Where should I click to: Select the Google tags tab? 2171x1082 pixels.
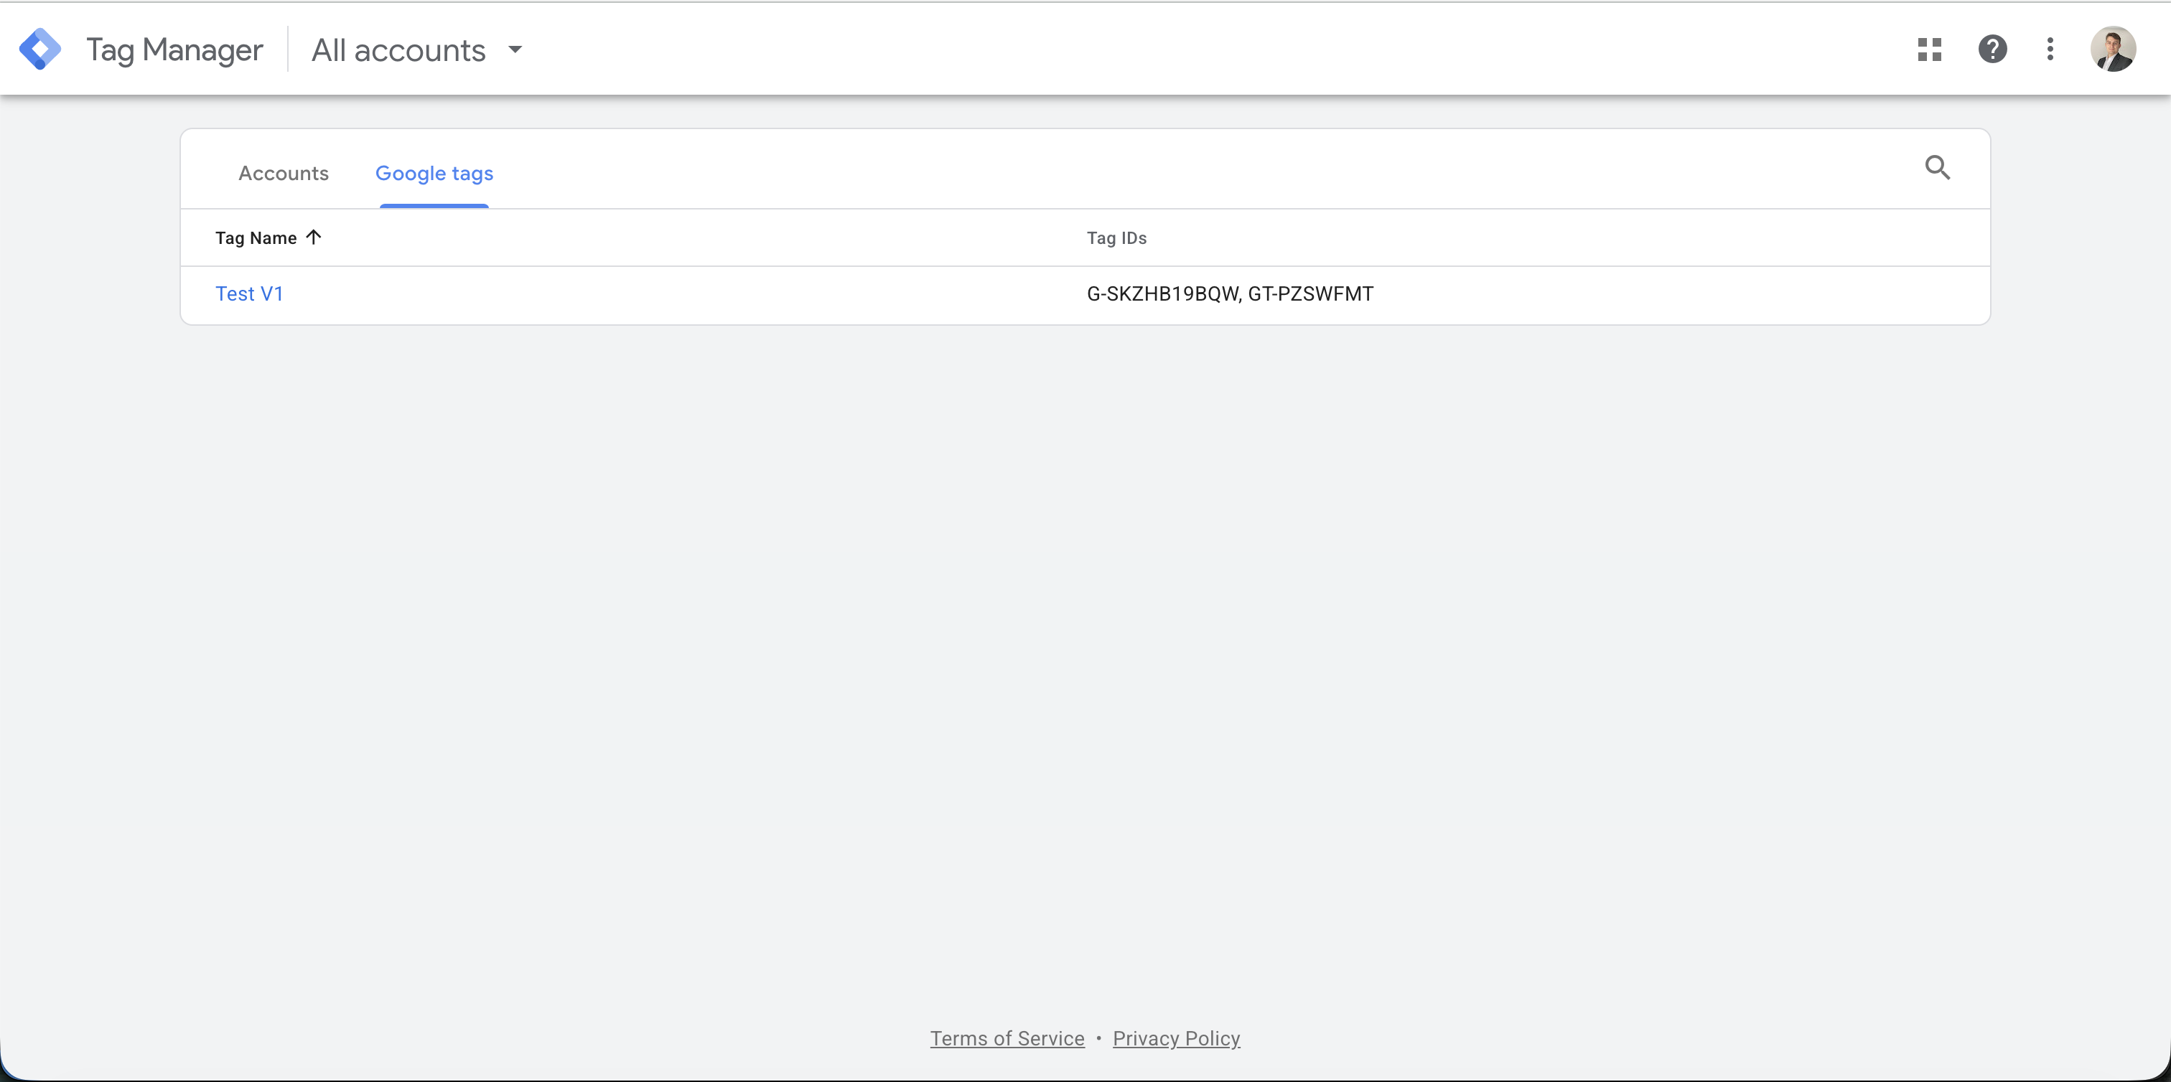[434, 173]
